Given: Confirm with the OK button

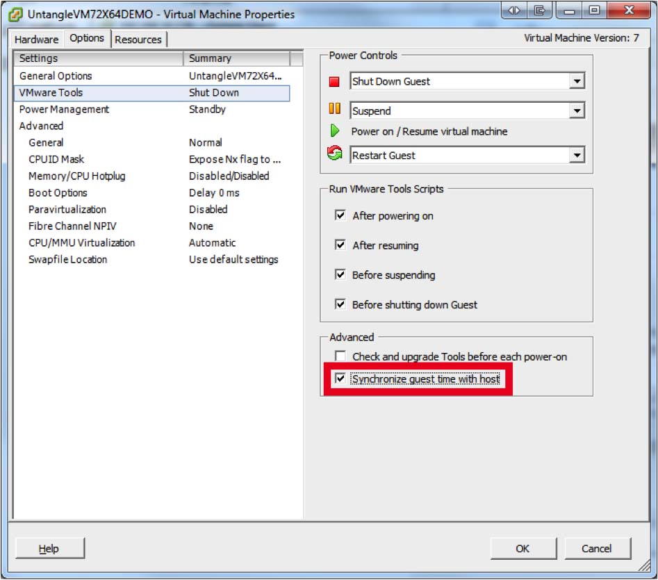Looking at the screenshot, I should (x=523, y=549).
